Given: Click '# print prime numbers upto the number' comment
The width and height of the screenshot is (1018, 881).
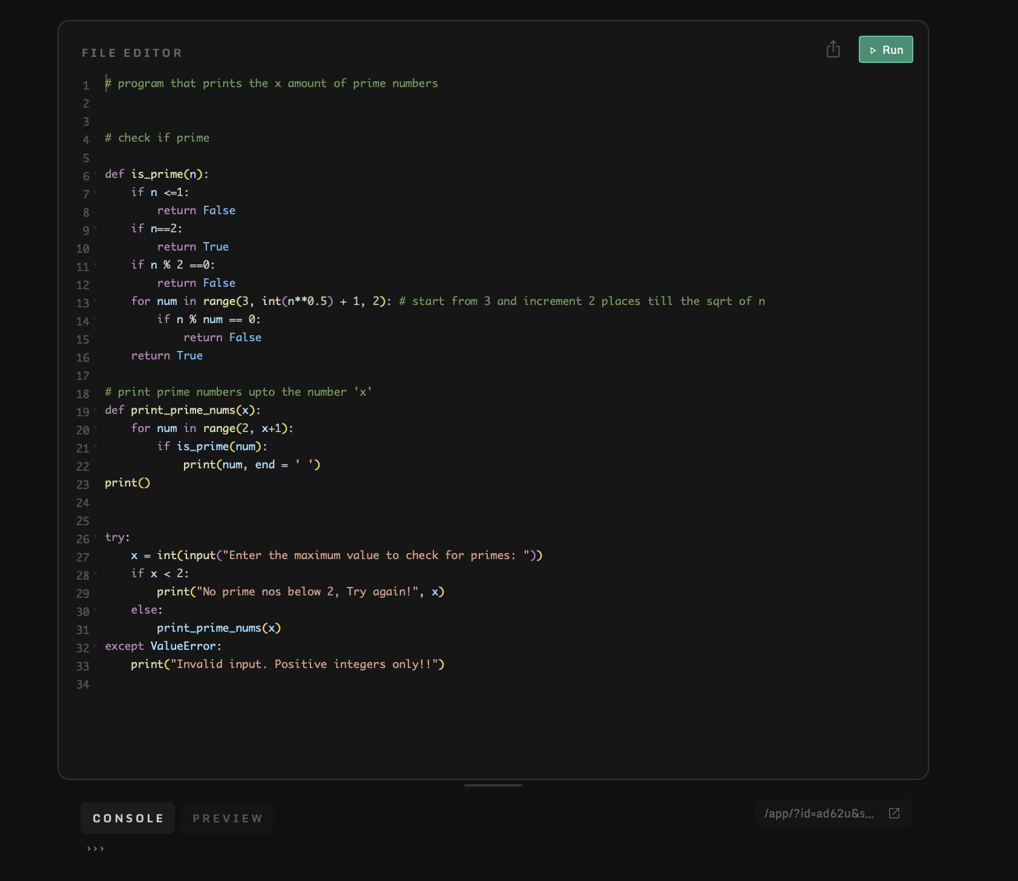Looking at the screenshot, I should [238, 392].
